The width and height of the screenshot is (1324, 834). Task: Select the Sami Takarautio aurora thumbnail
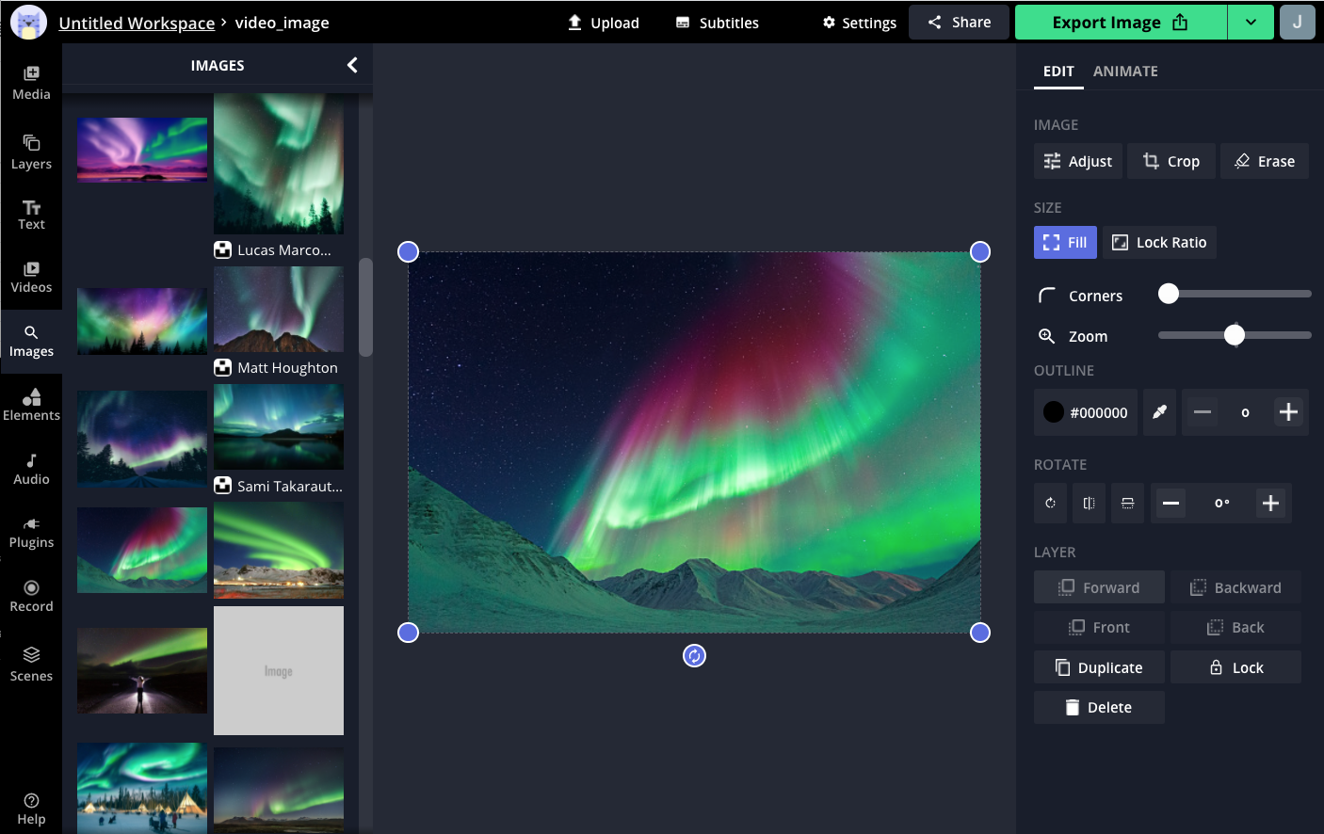[x=279, y=427]
